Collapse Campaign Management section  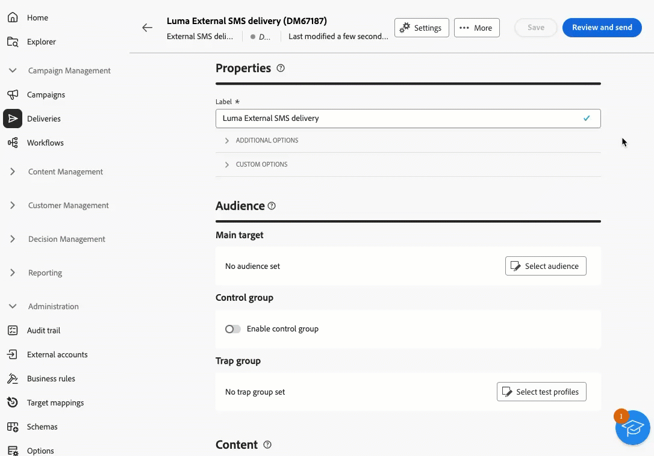coord(13,70)
